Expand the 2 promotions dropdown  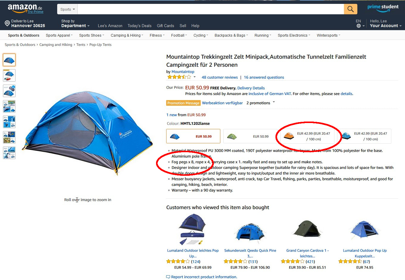coord(274,102)
